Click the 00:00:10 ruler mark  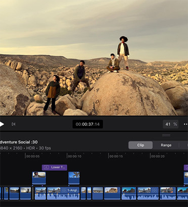(x=75, y=156)
